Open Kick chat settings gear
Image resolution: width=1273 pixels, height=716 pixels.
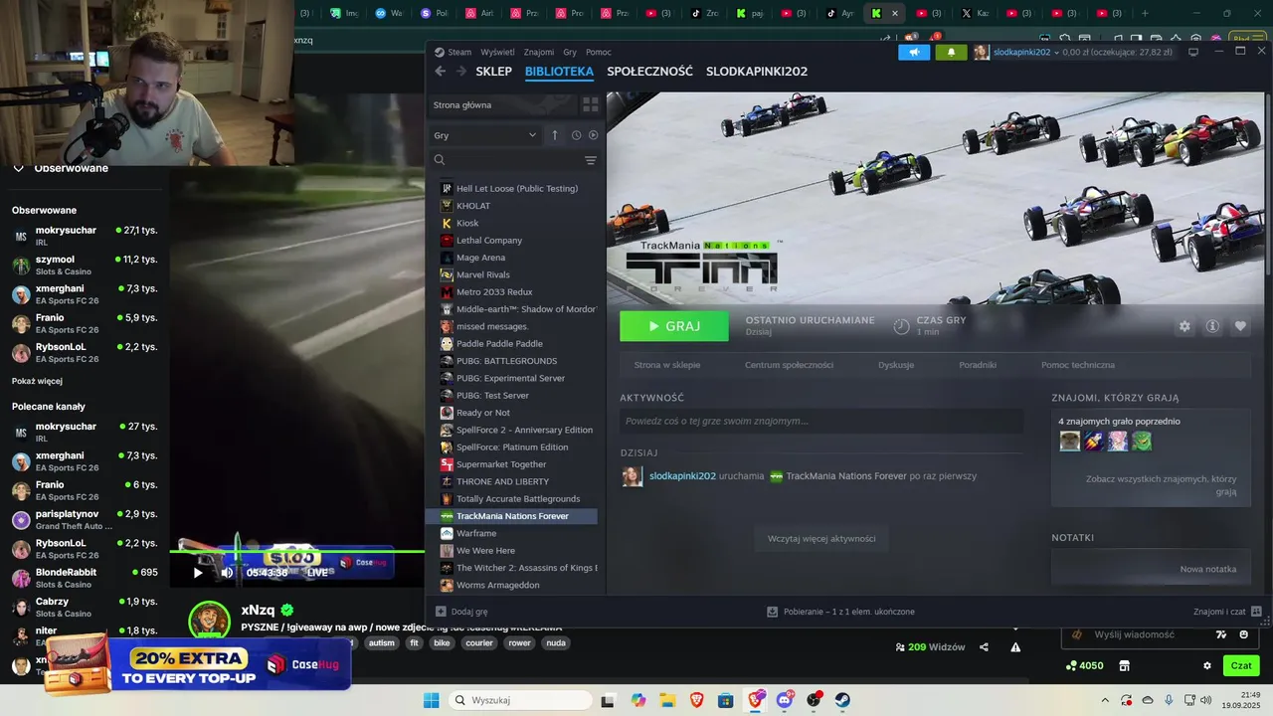pyautogui.click(x=1207, y=666)
